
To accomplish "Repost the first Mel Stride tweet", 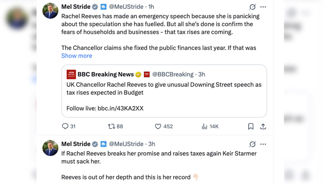I will 111,126.
